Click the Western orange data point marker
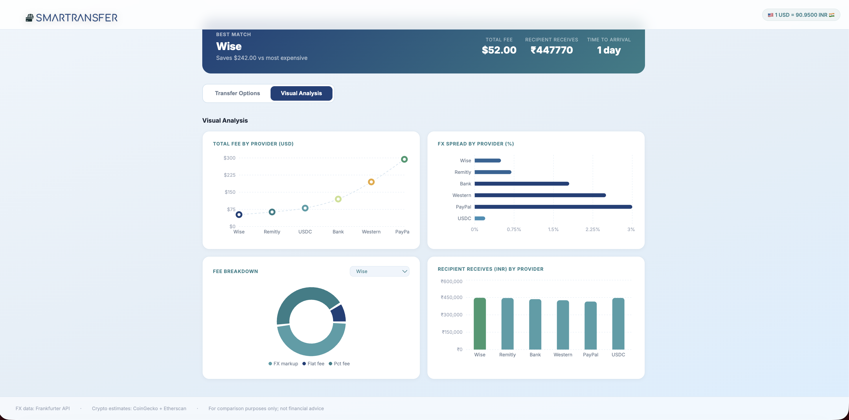 (x=371, y=182)
